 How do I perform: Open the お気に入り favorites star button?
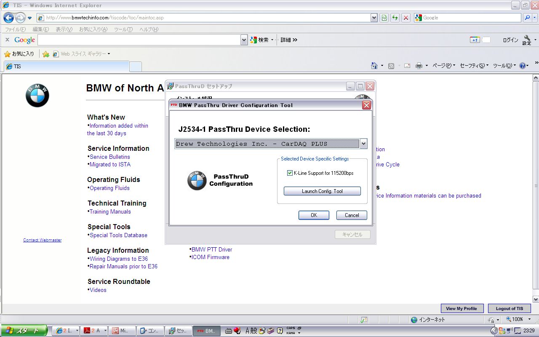(x=19, y=54)
